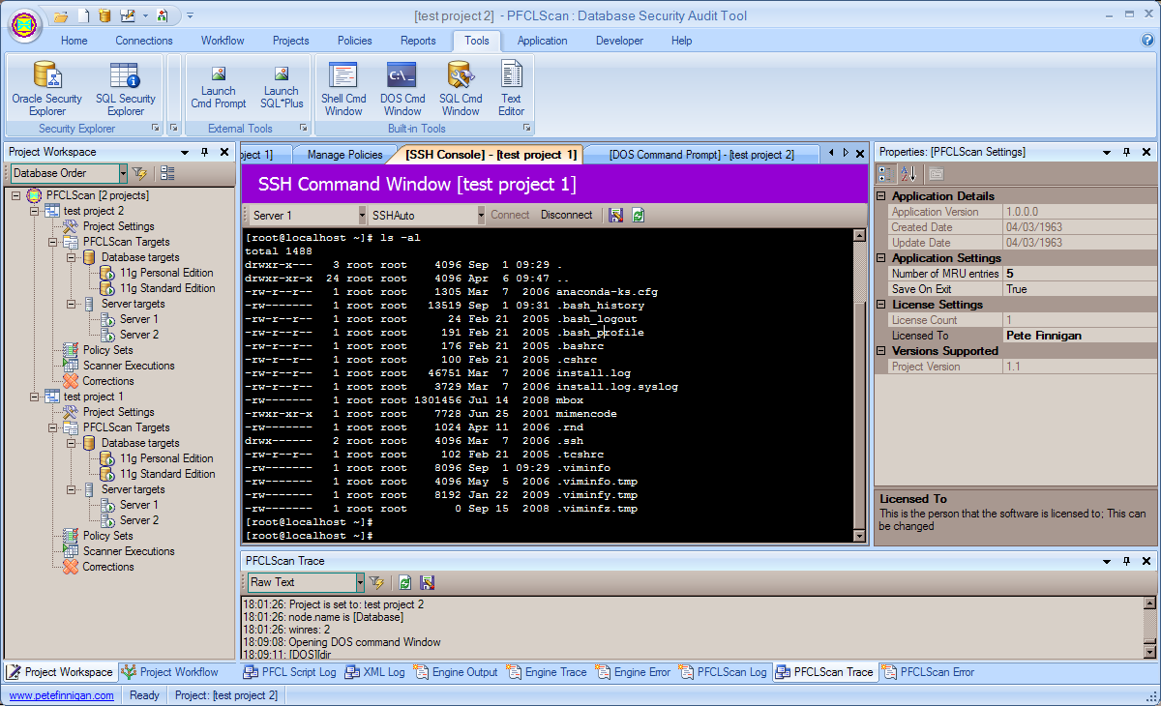Select Policy Sets under test project 1
The height and width of the screenshot is (706, 1161).
pos(107,536)
